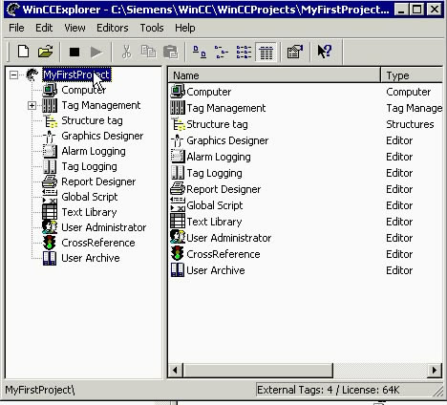Click the Text Library icon in the tree
447x405 pixels.
point(50,212)
